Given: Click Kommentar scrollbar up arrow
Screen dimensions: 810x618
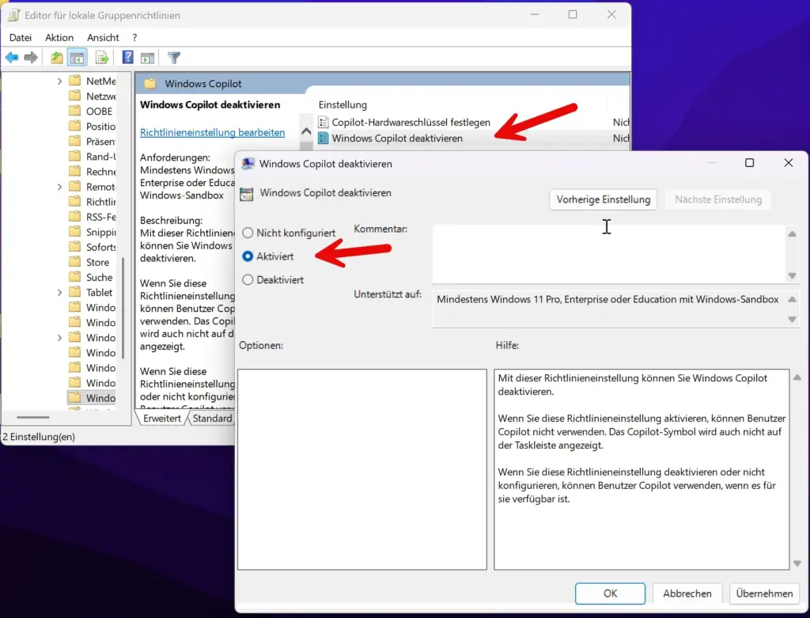Looking at the screenshot, I should [792, 234].
